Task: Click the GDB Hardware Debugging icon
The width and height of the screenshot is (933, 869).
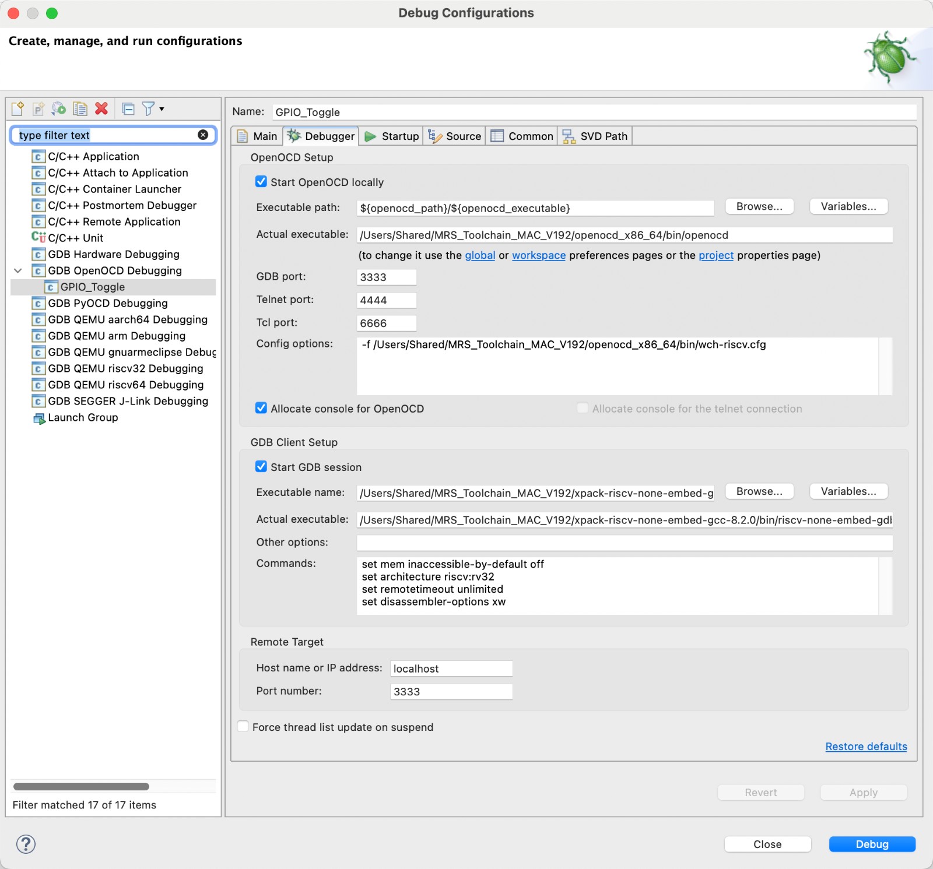Action: (38, 255)
